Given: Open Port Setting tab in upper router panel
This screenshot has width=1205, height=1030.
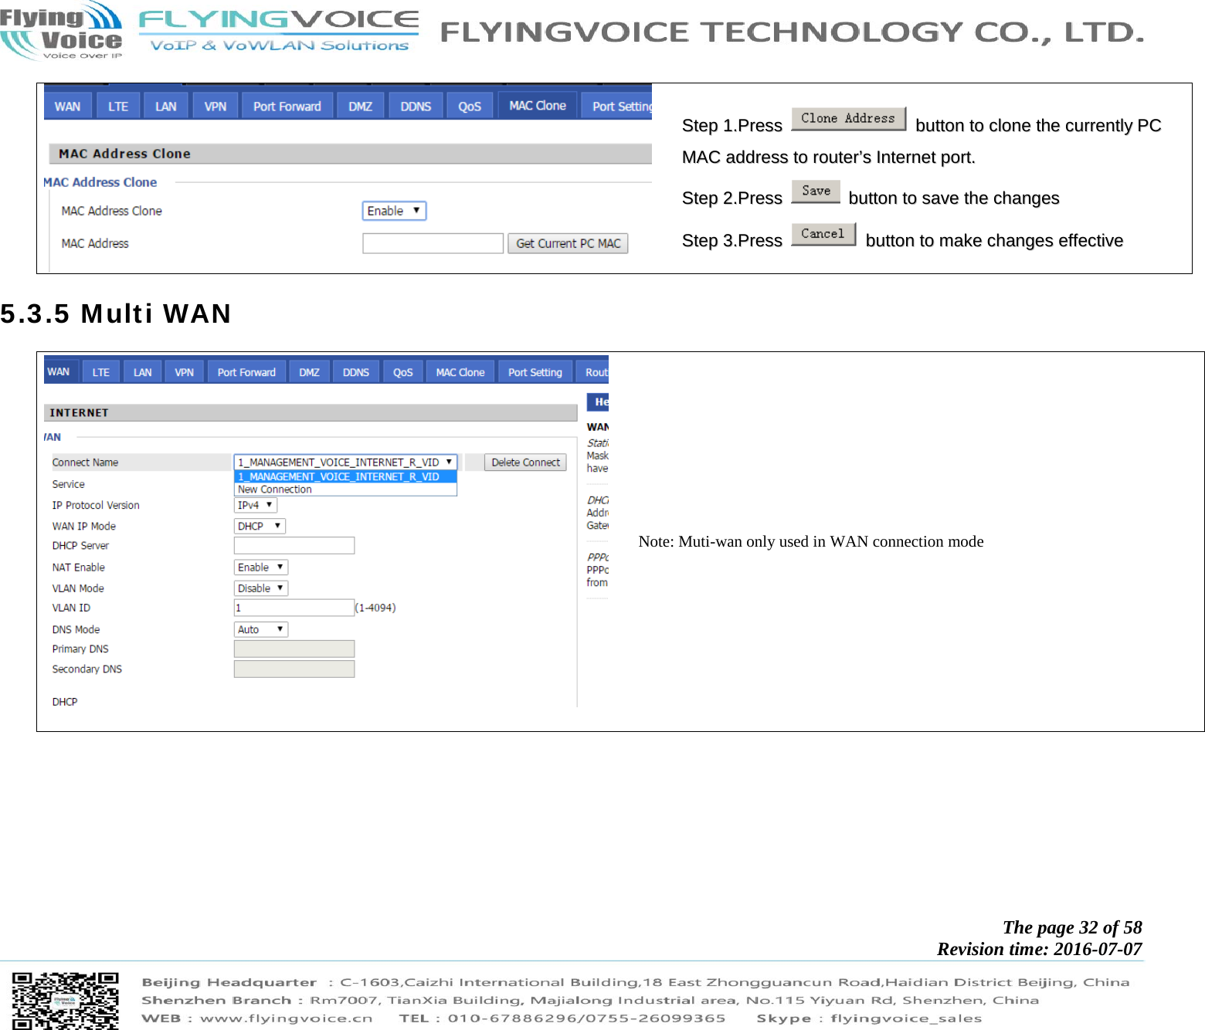Looking at the screenshot, I should pyautogui.click(x=617, y=106).
